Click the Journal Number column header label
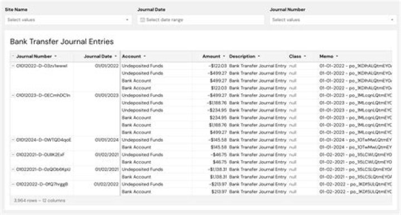The width and height of the screenshot is (401, 215). (x=34, y=56)
